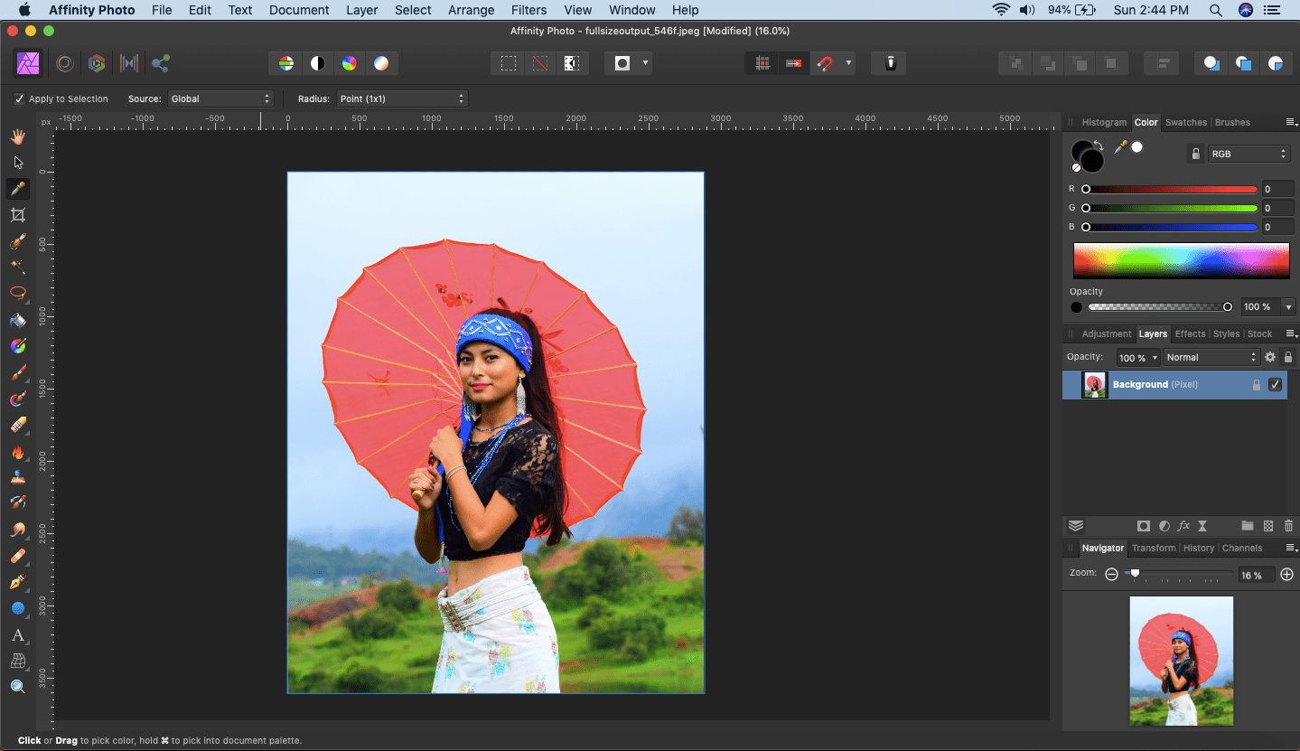This screenshot has height=751, width=1300.
Task: Select the Hand (View) tool
Action: pos(18,136)
